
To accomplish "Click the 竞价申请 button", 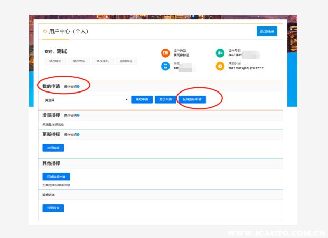I will [x=165, y=99].
